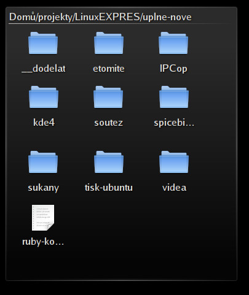This screenshot has height=295, width=249.
Task: Click the "IPCop" text label
Action: pos(173,69)
